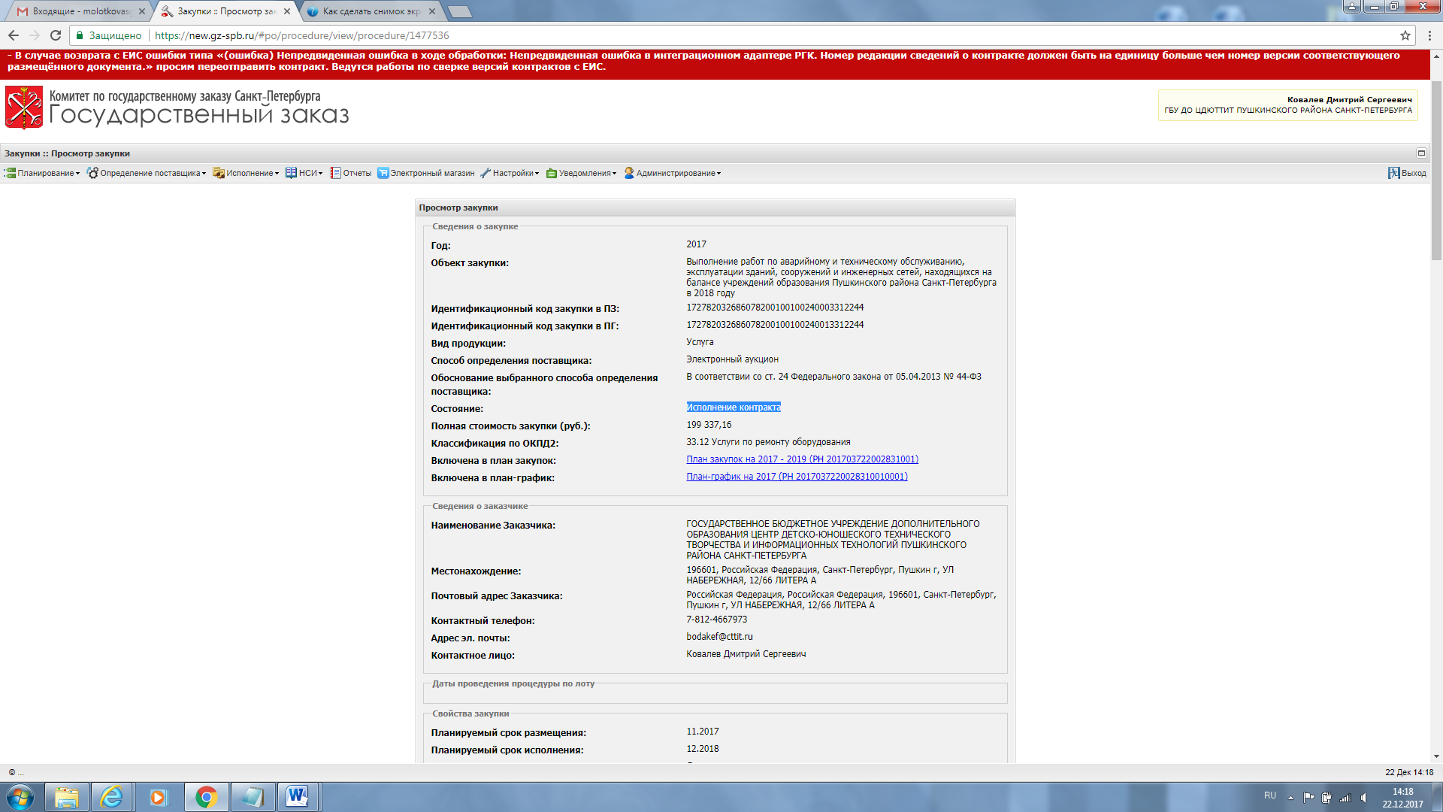Click the НСИ book icon
Screen dimensions: 1443x812
pos(291,173)
